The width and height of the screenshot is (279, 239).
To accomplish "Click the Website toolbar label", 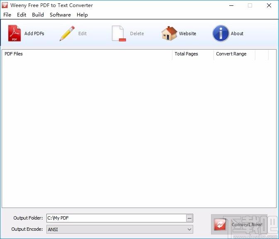I will click(x=187, y=33).
